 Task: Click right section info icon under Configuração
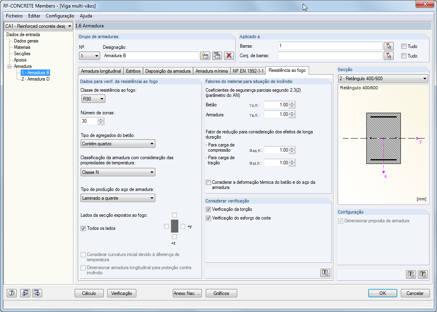[x=423, y=274]
